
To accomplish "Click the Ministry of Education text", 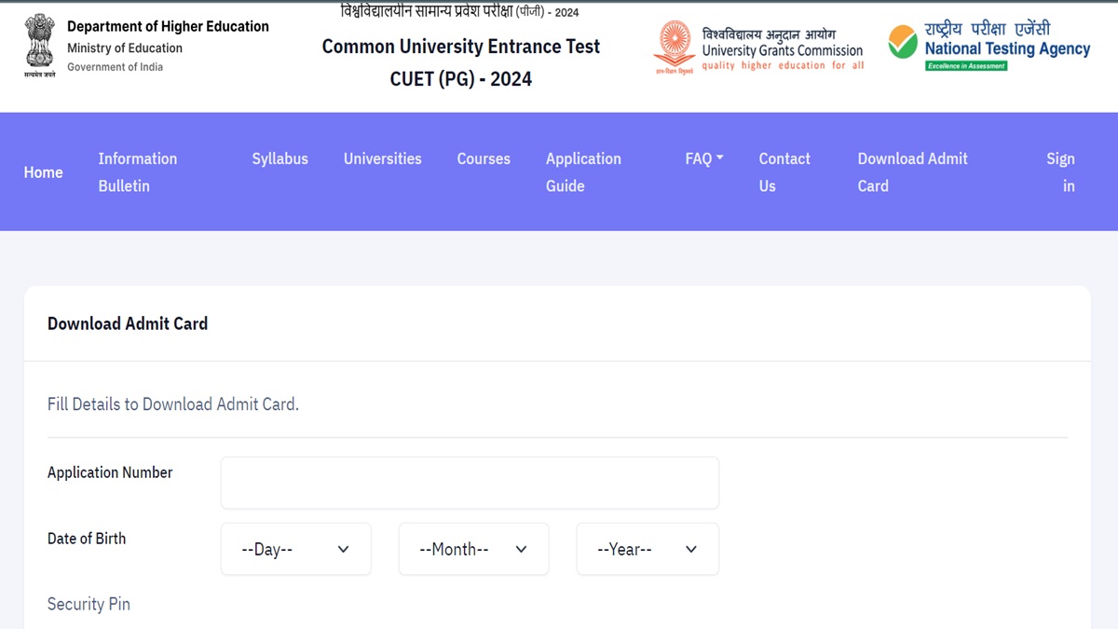I will coord(125,48).
